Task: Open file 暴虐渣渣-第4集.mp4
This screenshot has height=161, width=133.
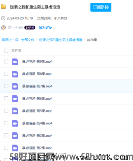Action: click(x=37, y=123)
